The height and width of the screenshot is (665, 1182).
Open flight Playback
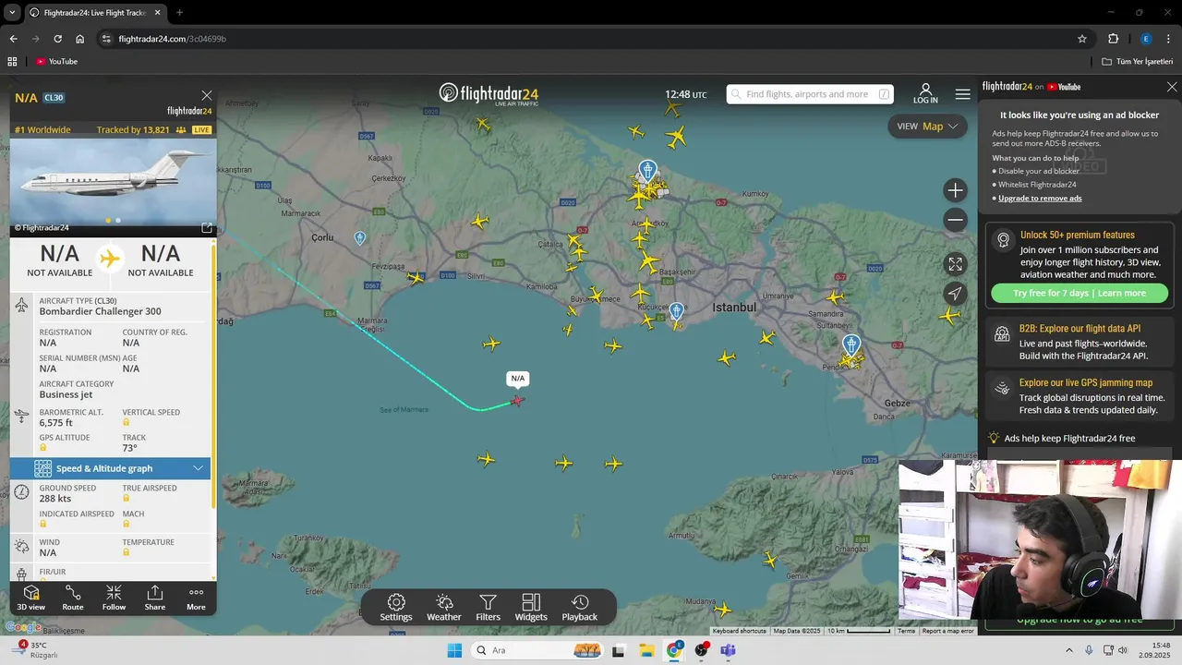580,608
